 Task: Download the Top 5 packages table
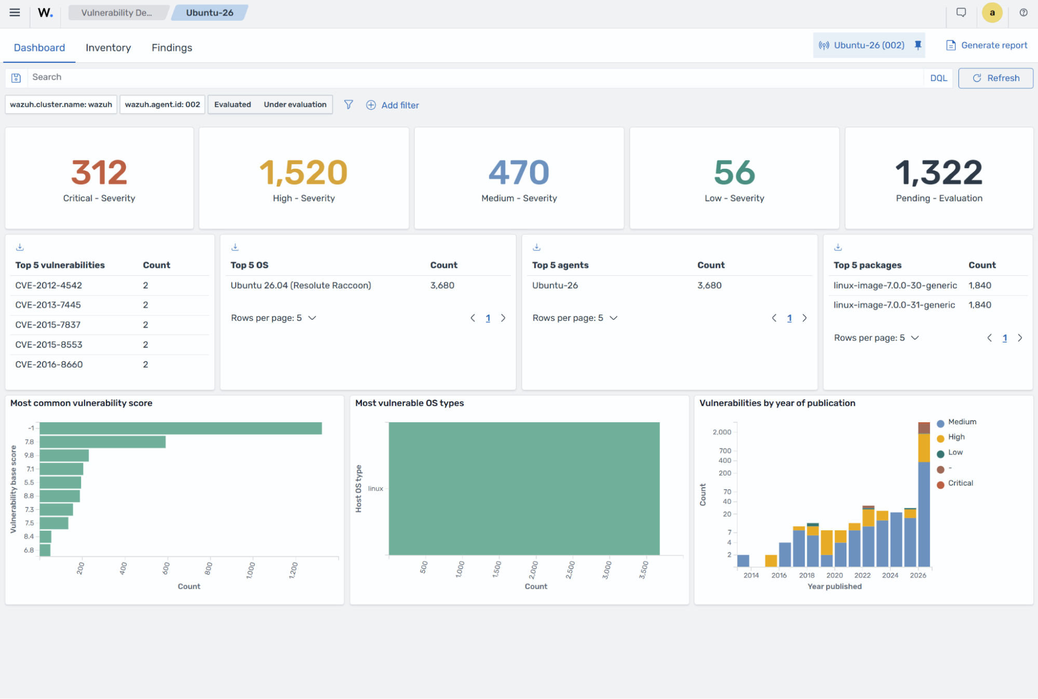[838, 247]
